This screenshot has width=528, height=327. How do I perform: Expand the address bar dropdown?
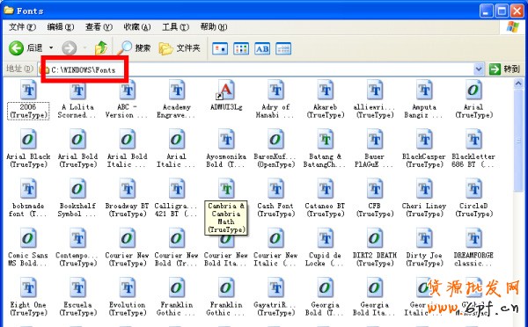[x=479, y=69]
